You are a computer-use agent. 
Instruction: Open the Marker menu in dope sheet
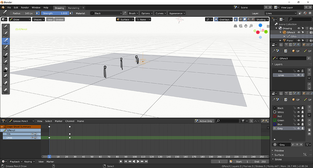tap(59, 121)
